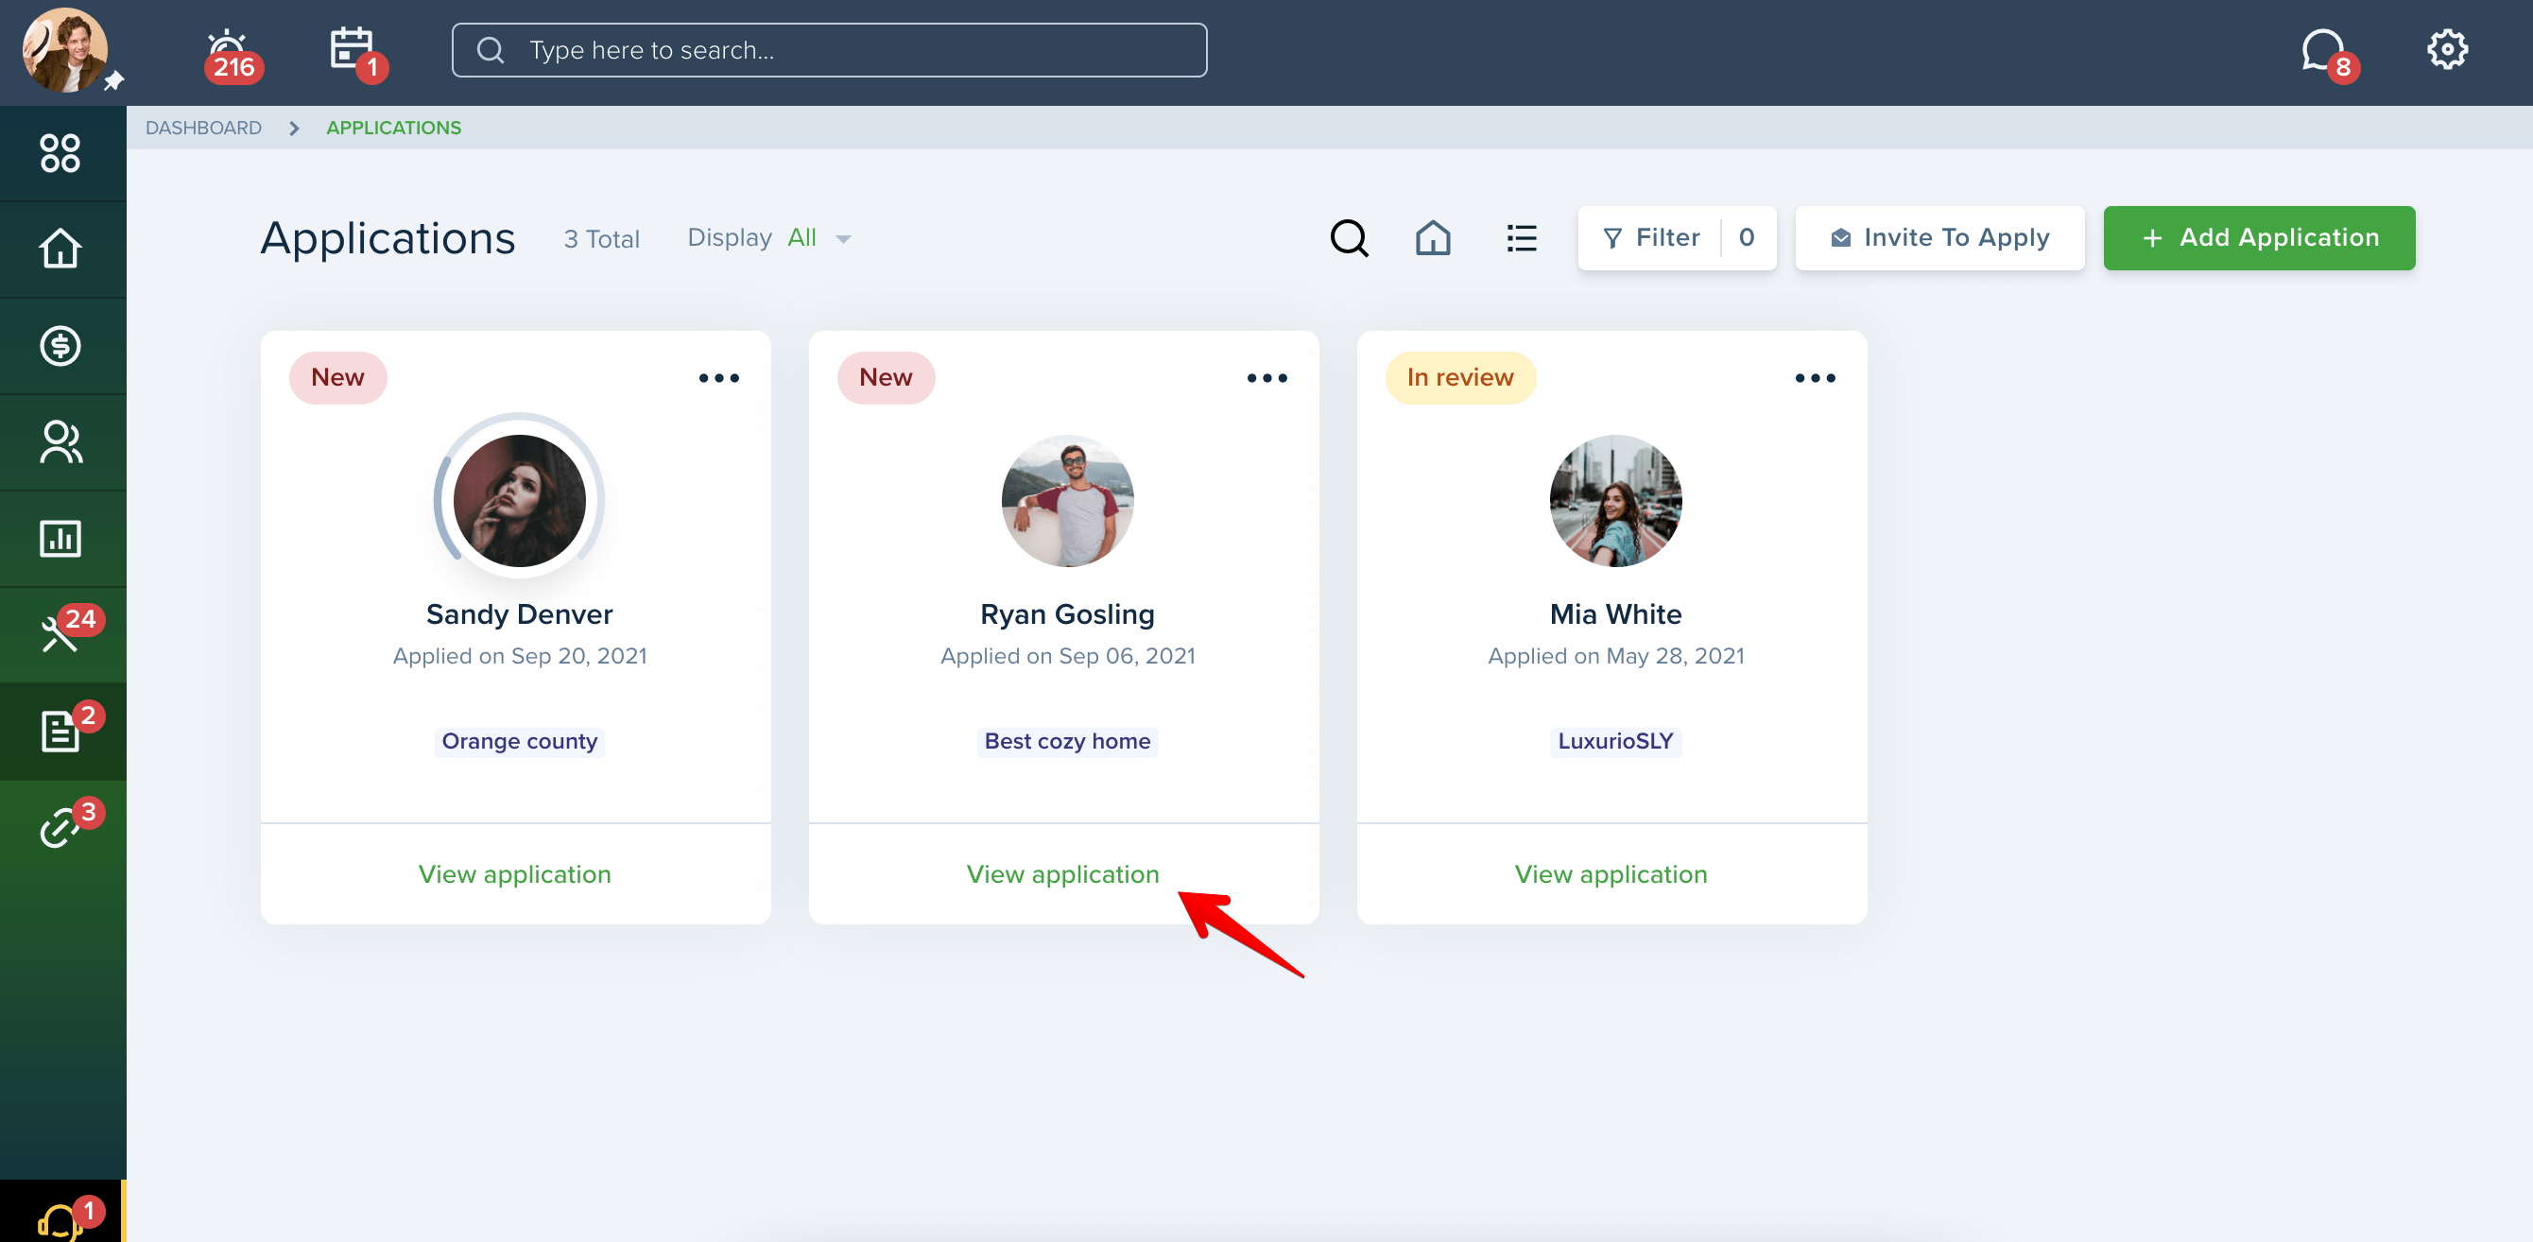Click the LuxurioSLY property tag
Screen dimensions: 2533x1242
tap(1615, 741)
